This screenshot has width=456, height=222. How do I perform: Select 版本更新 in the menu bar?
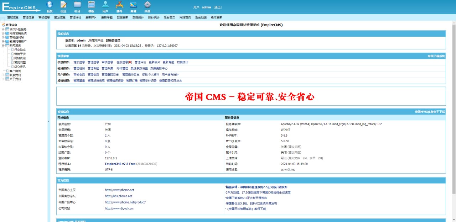click(217, 17)
